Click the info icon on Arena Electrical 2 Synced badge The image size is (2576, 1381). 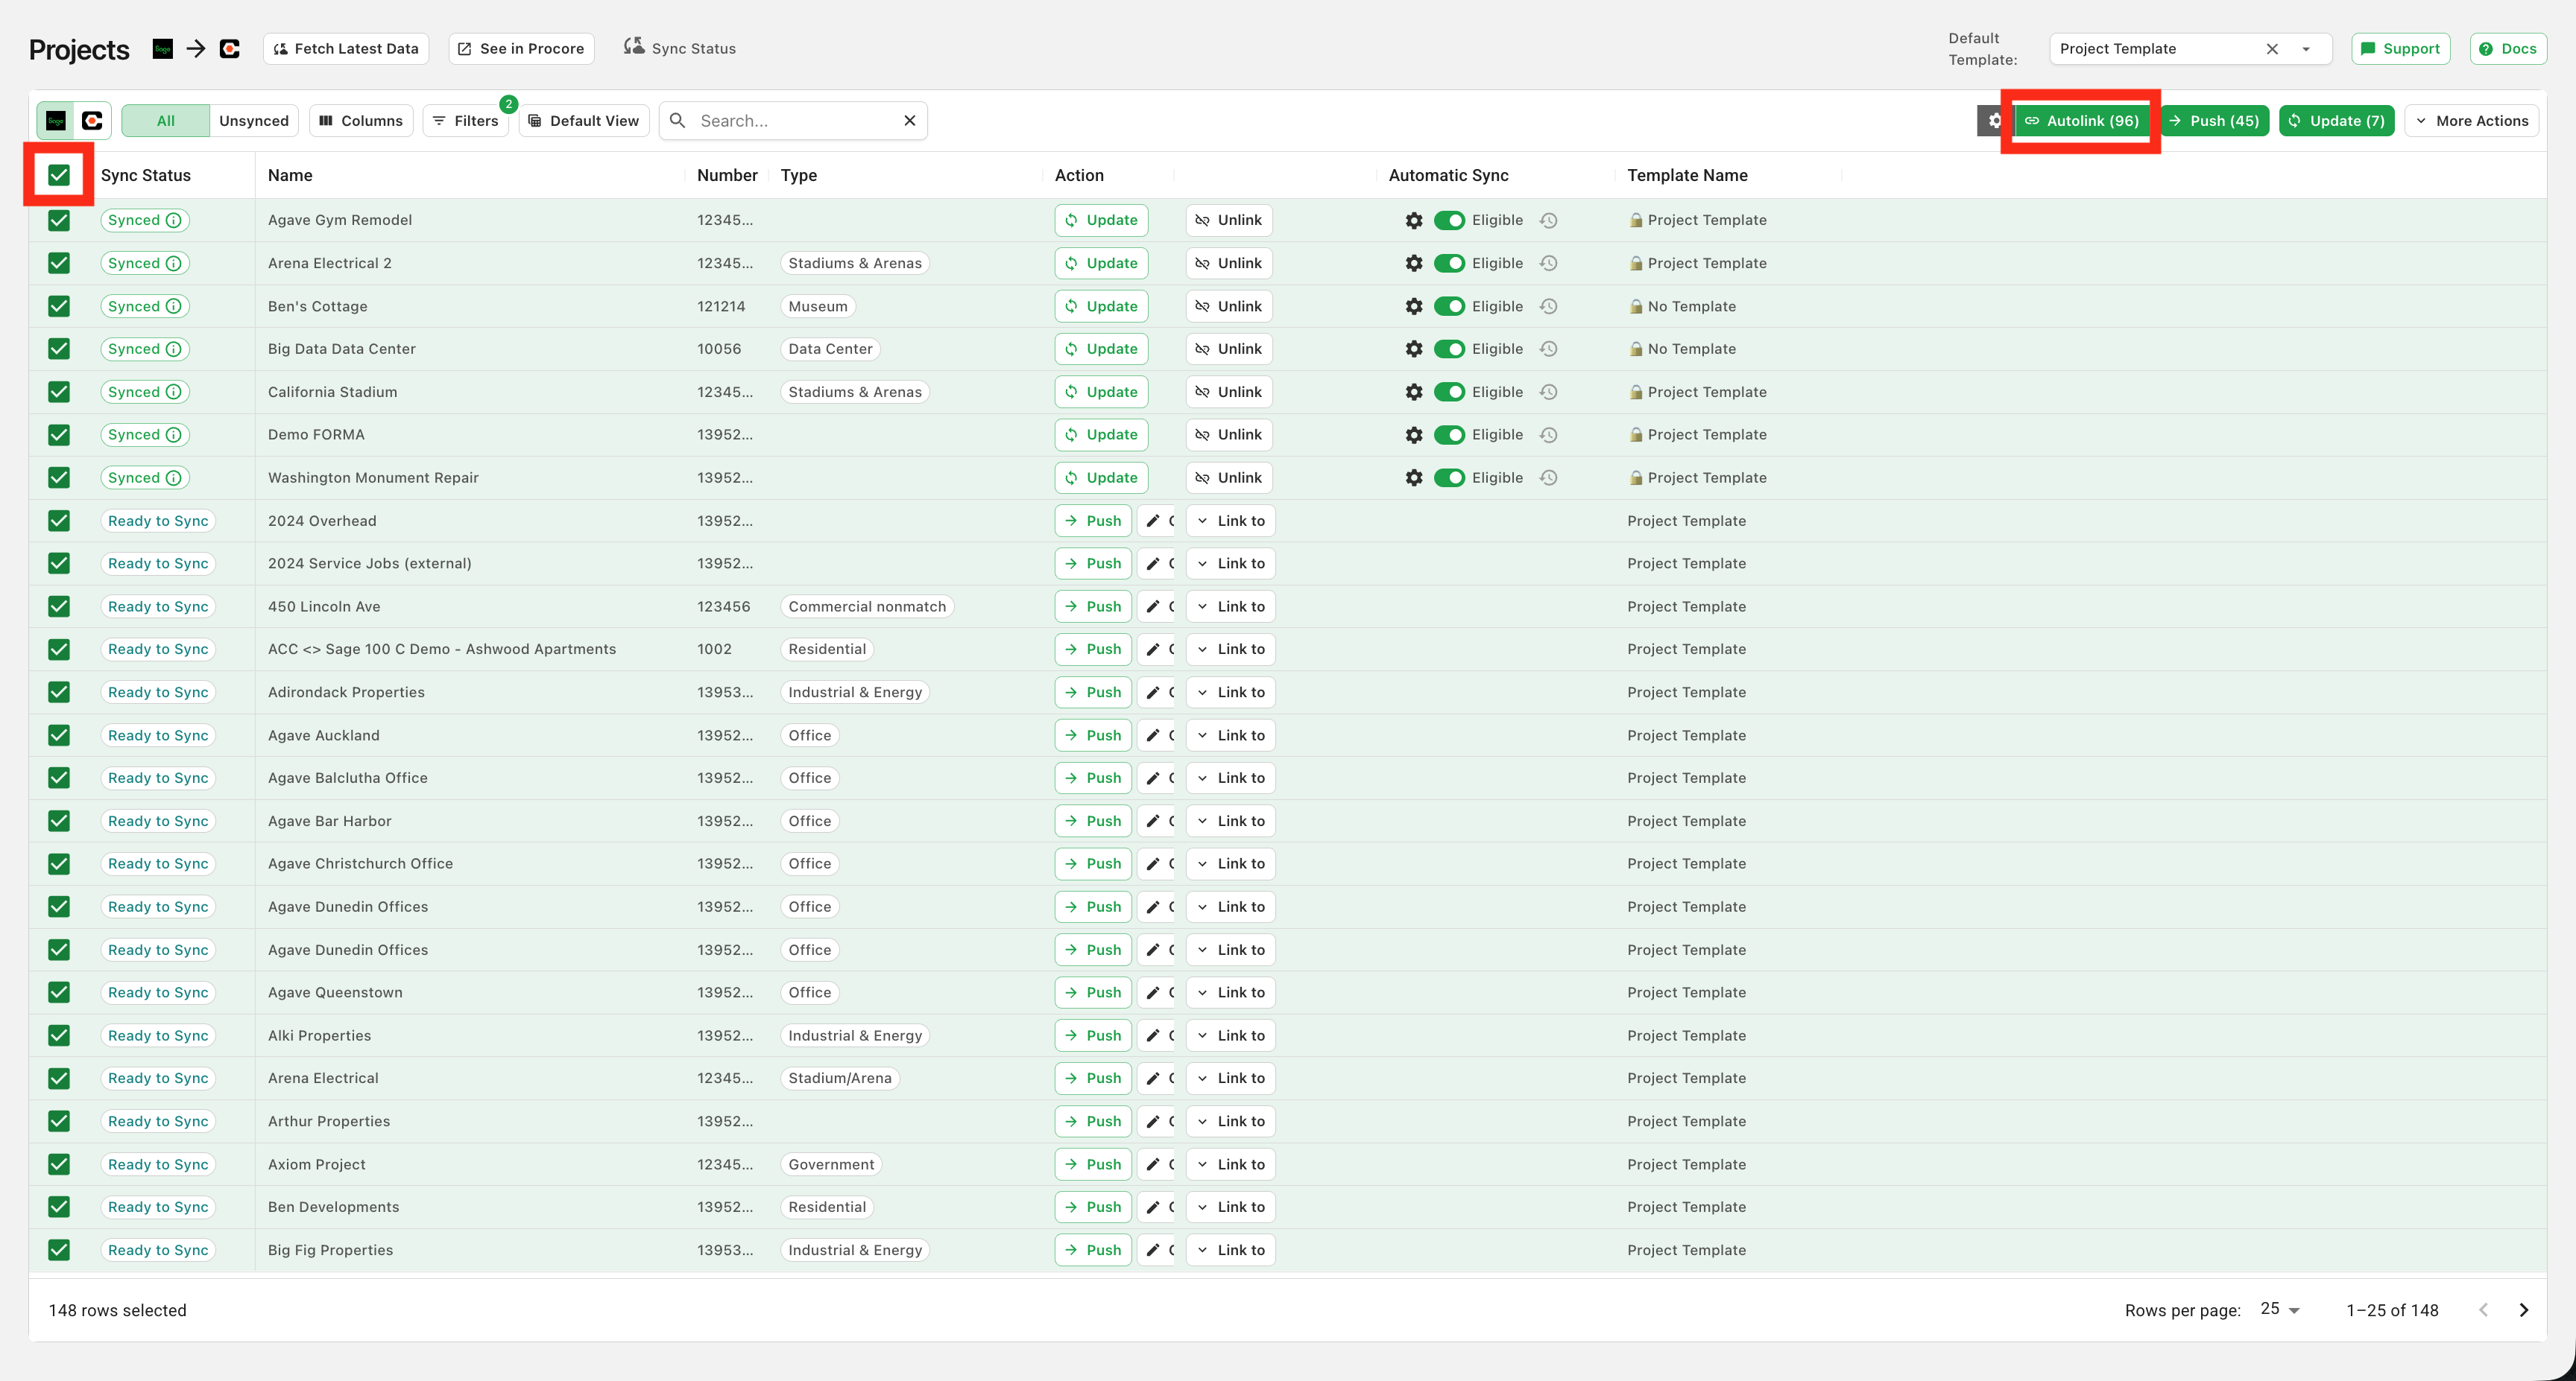pyautogui.click(x=174, y=264)
